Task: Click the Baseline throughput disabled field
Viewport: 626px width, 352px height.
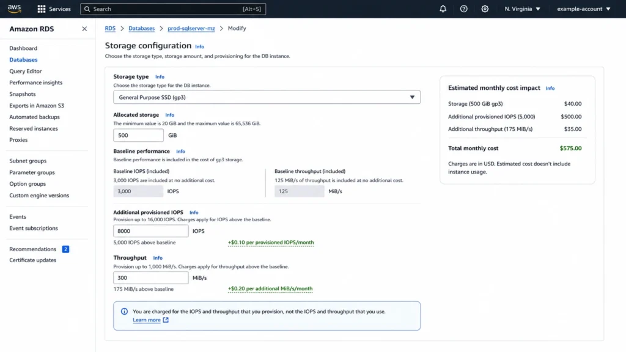Action: (x=299, y=191)
